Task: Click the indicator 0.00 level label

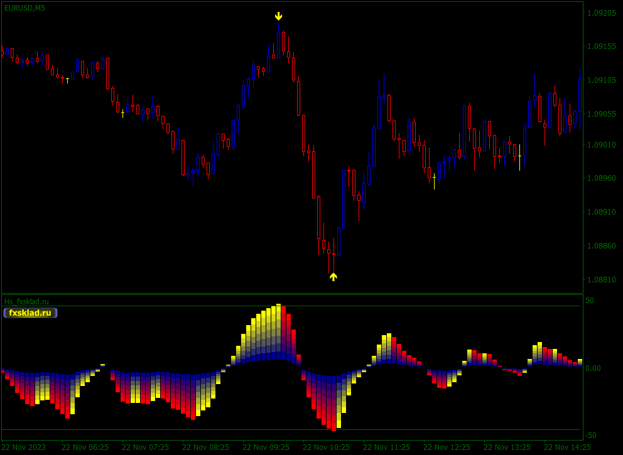Action: click(593, 368)
